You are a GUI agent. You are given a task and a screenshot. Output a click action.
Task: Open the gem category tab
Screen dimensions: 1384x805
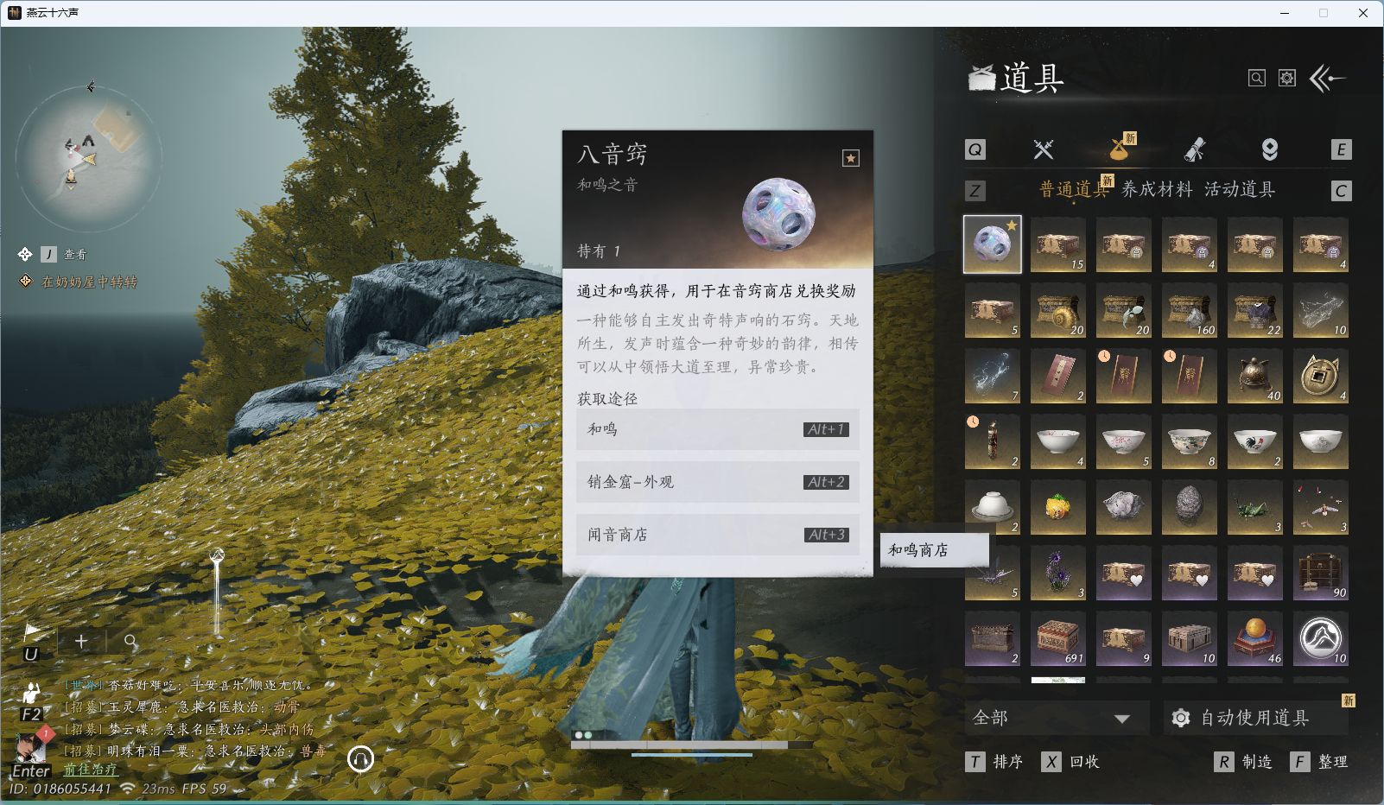tap(1269, 149)
